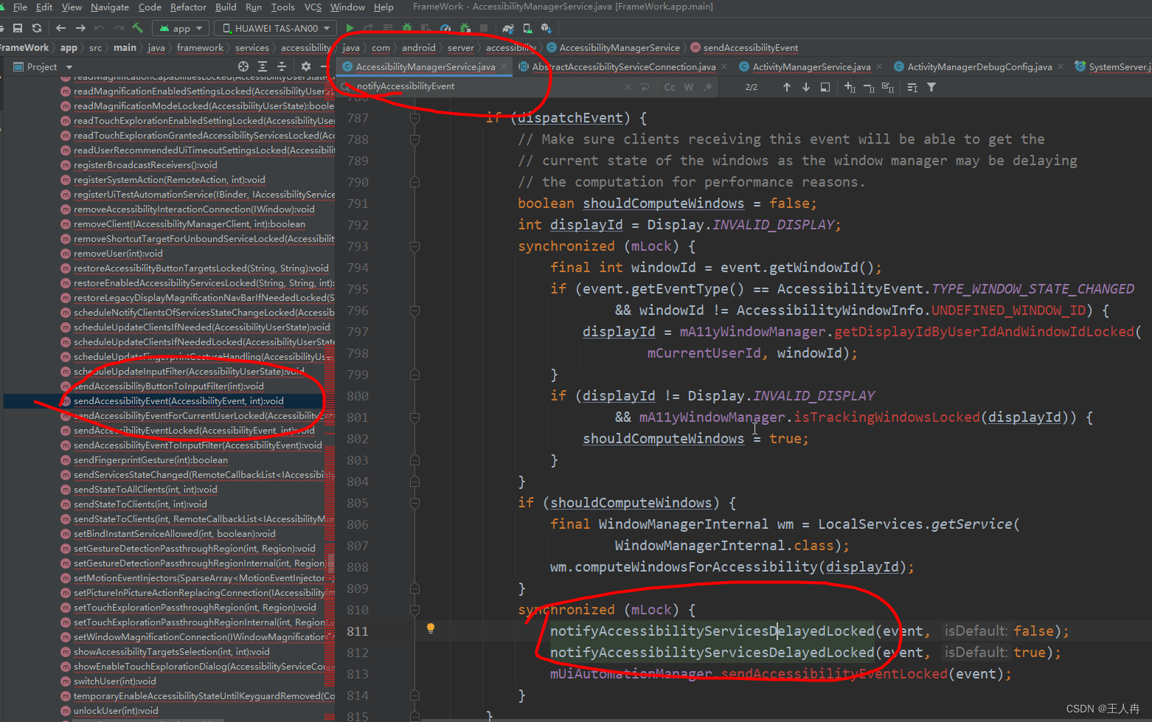Open the app run configuration dropdown
The height and width of the screenshot is (722, 1152).
(181, 28)
